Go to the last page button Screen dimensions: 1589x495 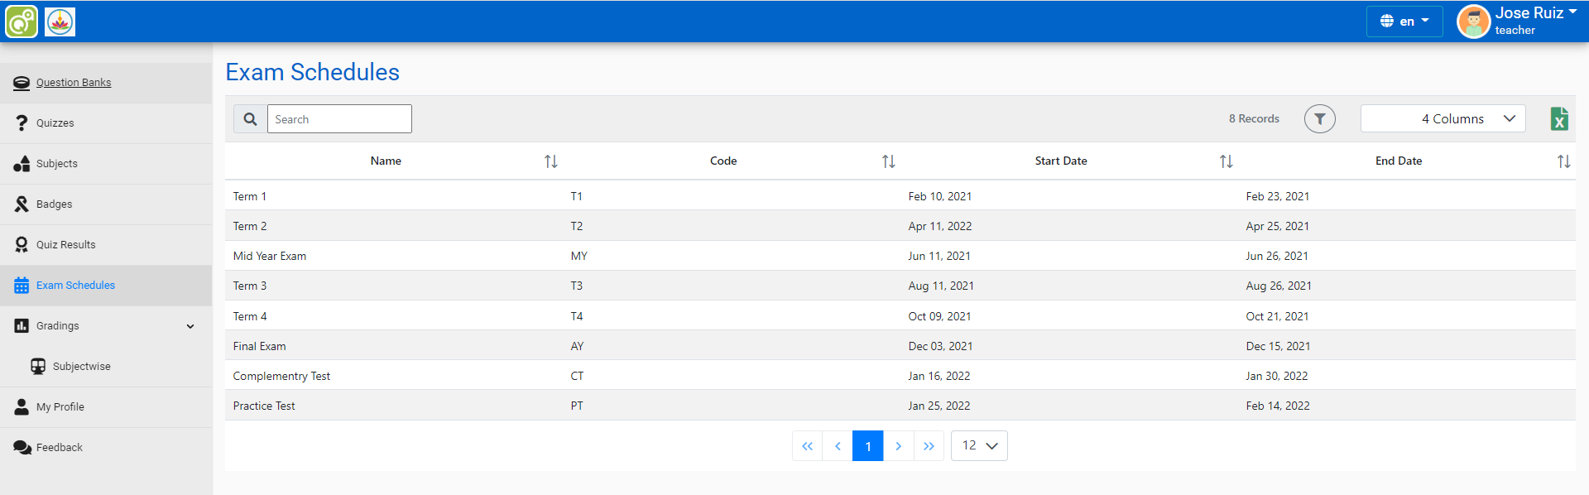point(929,446)
